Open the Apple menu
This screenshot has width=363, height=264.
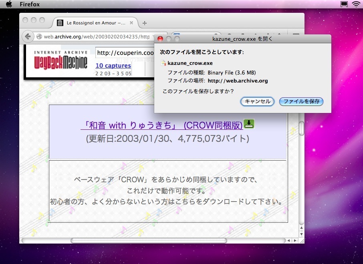9,4
